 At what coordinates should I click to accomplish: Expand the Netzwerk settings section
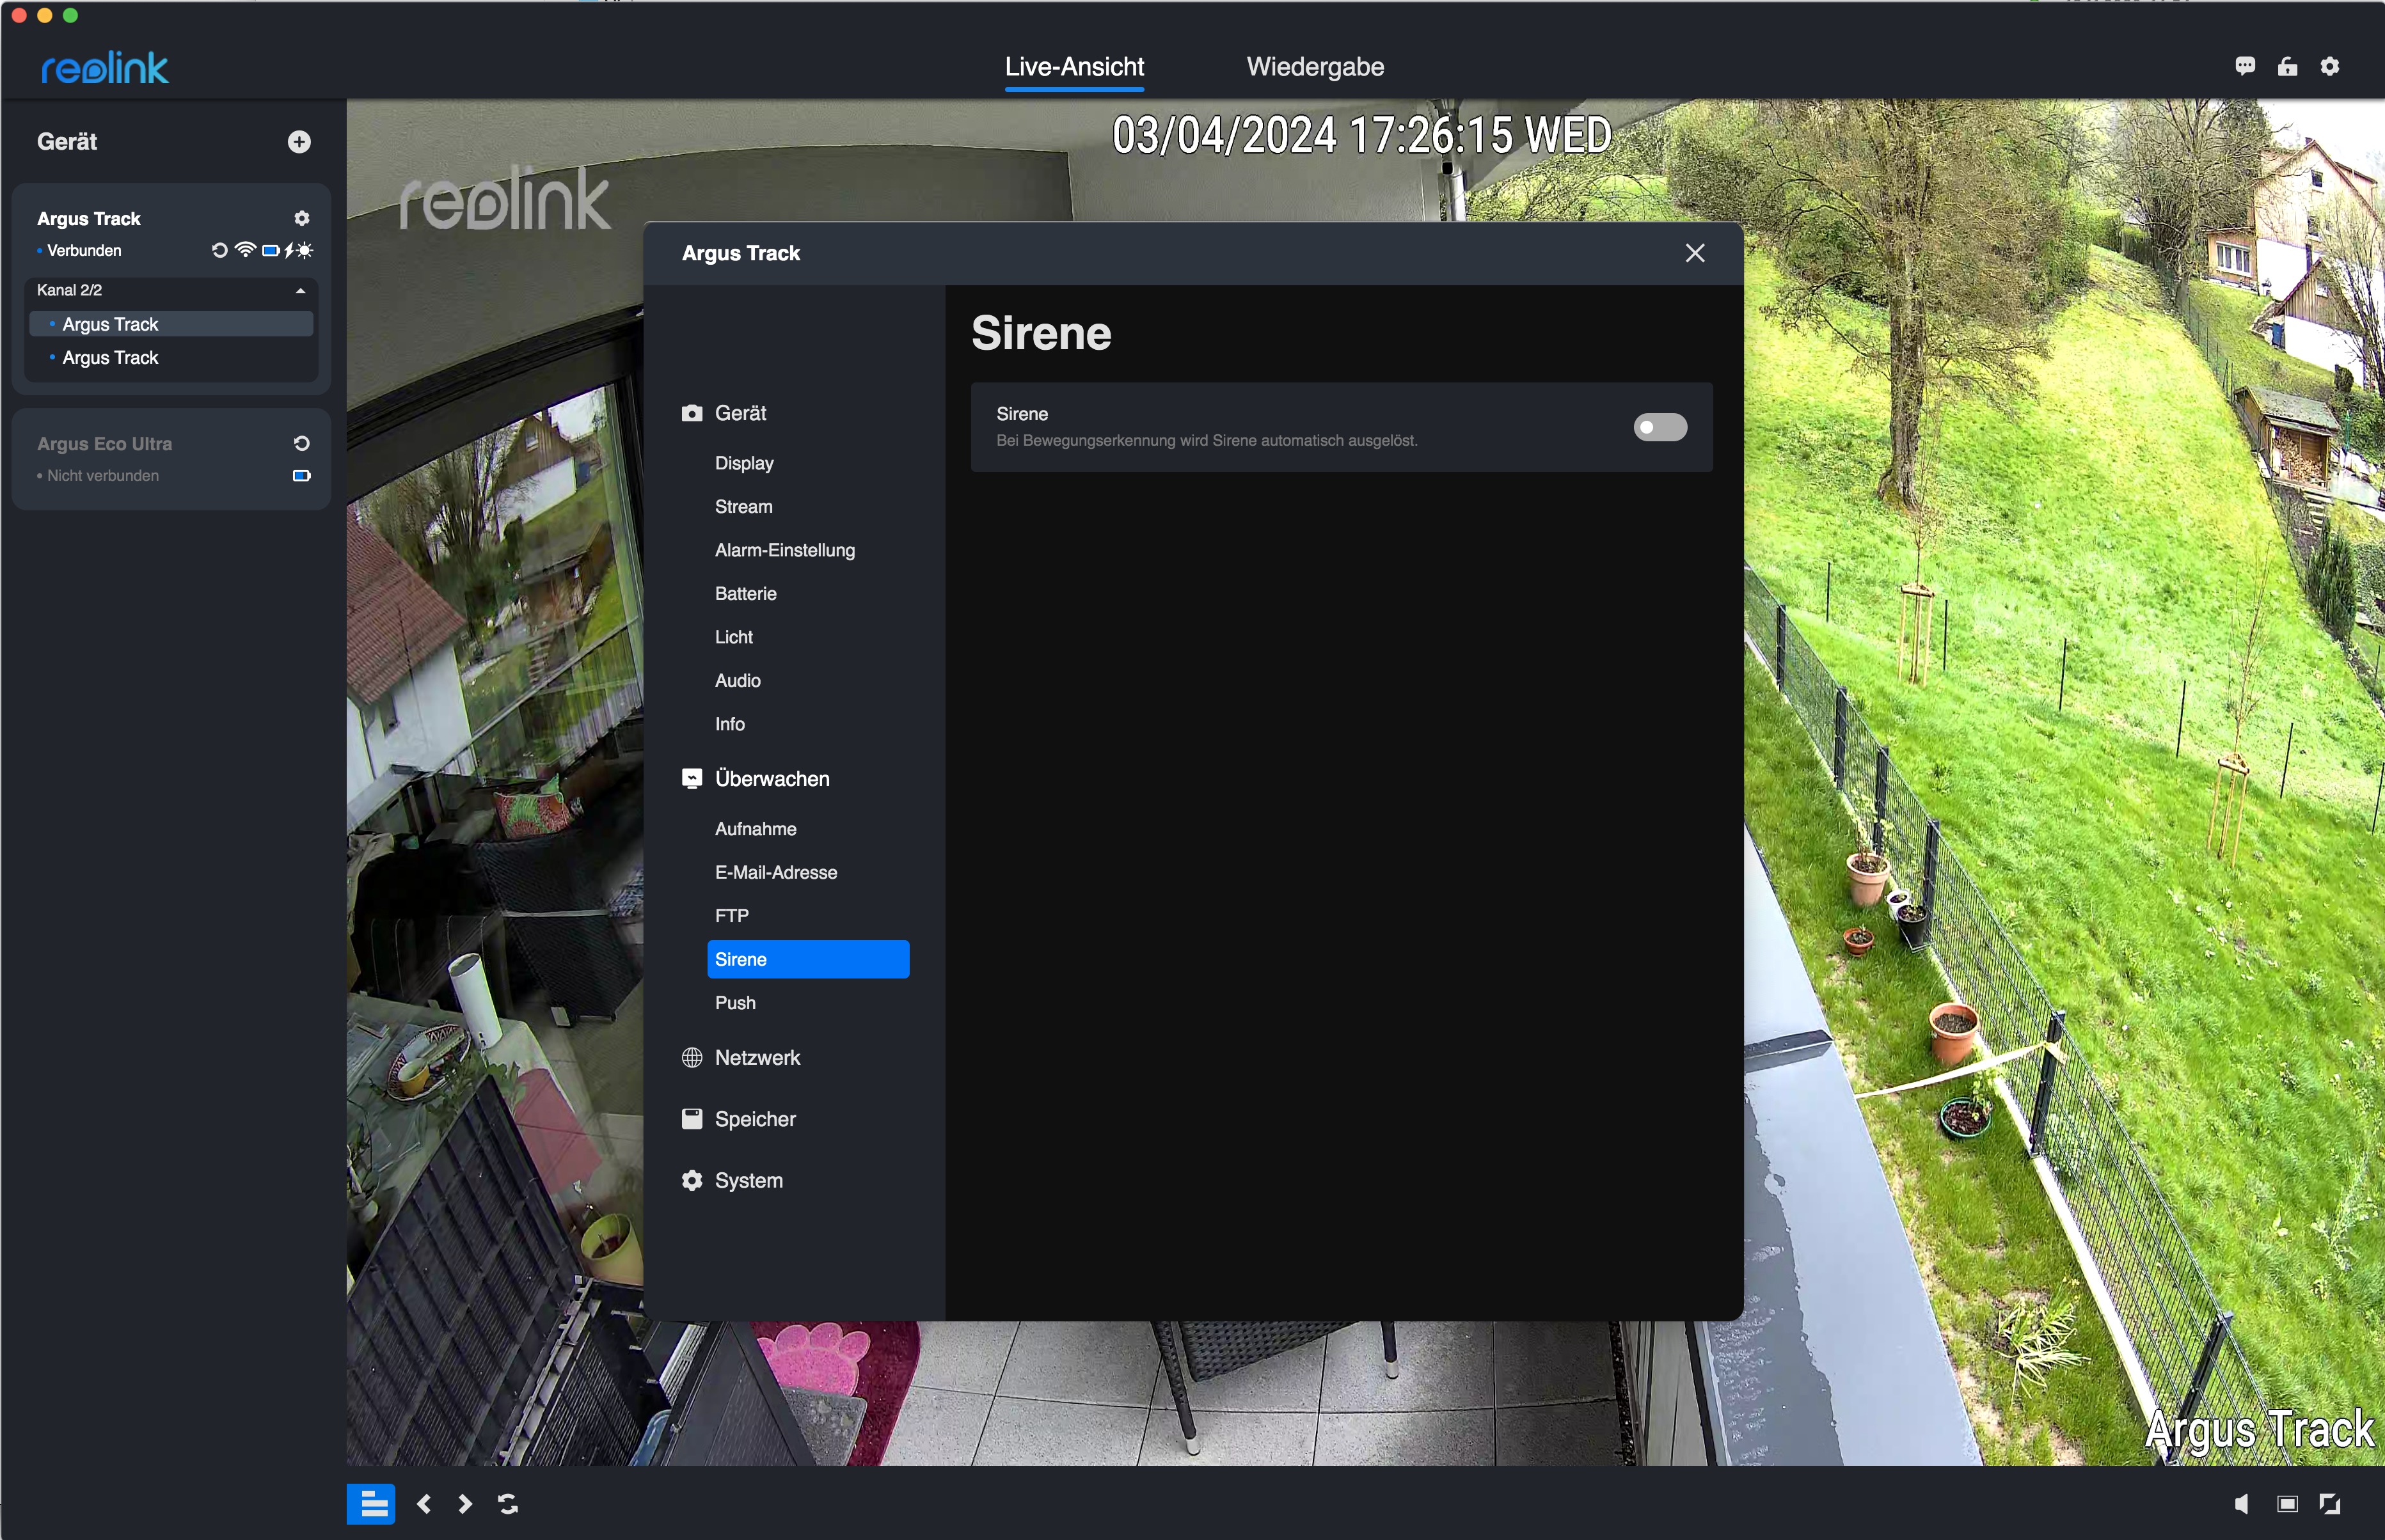pyautogui.click(x=756, y=1058)
